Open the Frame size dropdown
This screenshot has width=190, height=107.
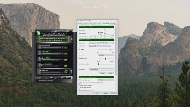click(x=106, y=55)
